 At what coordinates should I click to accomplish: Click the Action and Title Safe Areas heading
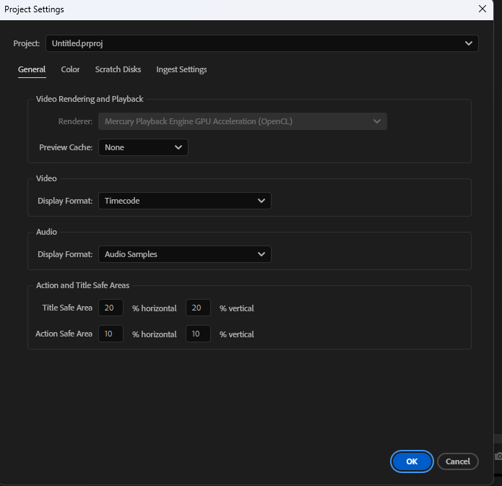tap(82, 285)
